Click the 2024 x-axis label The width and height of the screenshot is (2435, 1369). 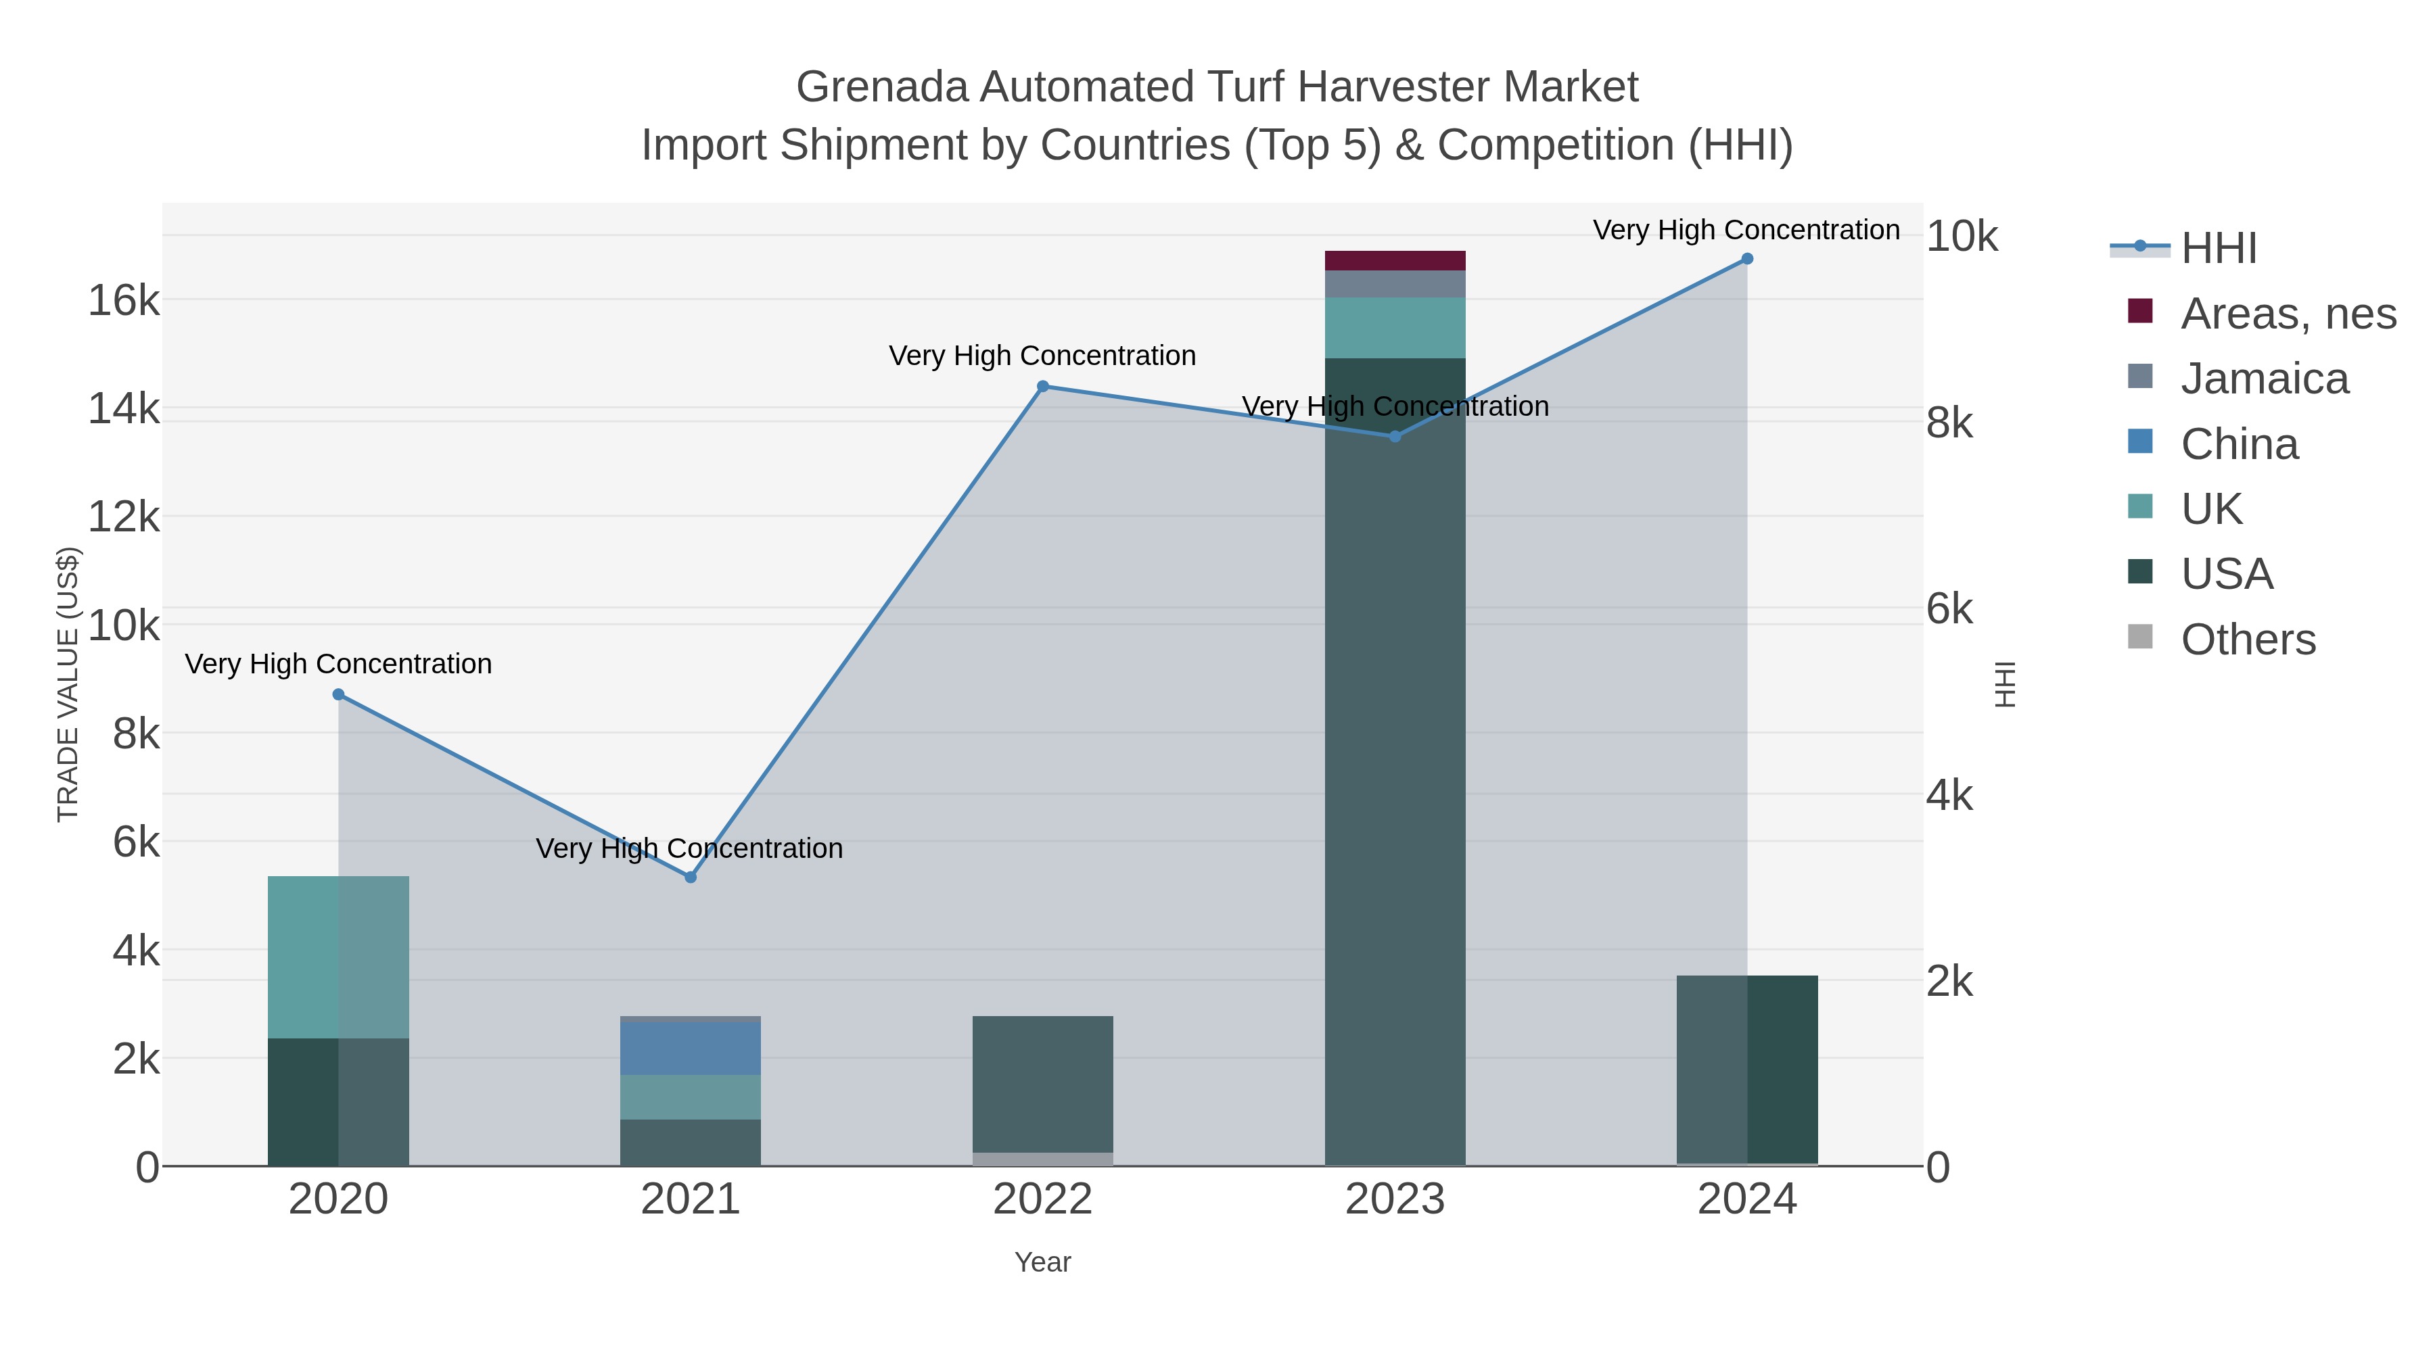click(1747, 1199)
